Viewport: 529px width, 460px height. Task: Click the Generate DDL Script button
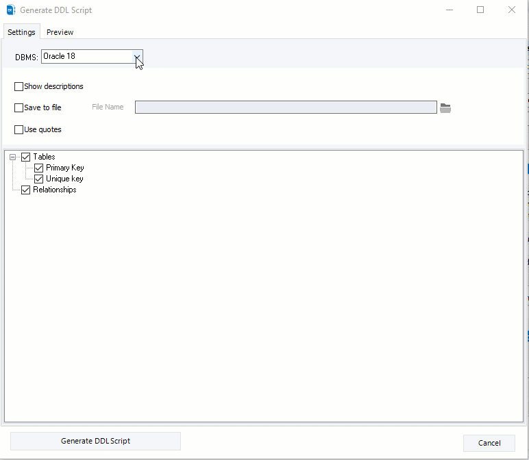[x=95, y=441]
